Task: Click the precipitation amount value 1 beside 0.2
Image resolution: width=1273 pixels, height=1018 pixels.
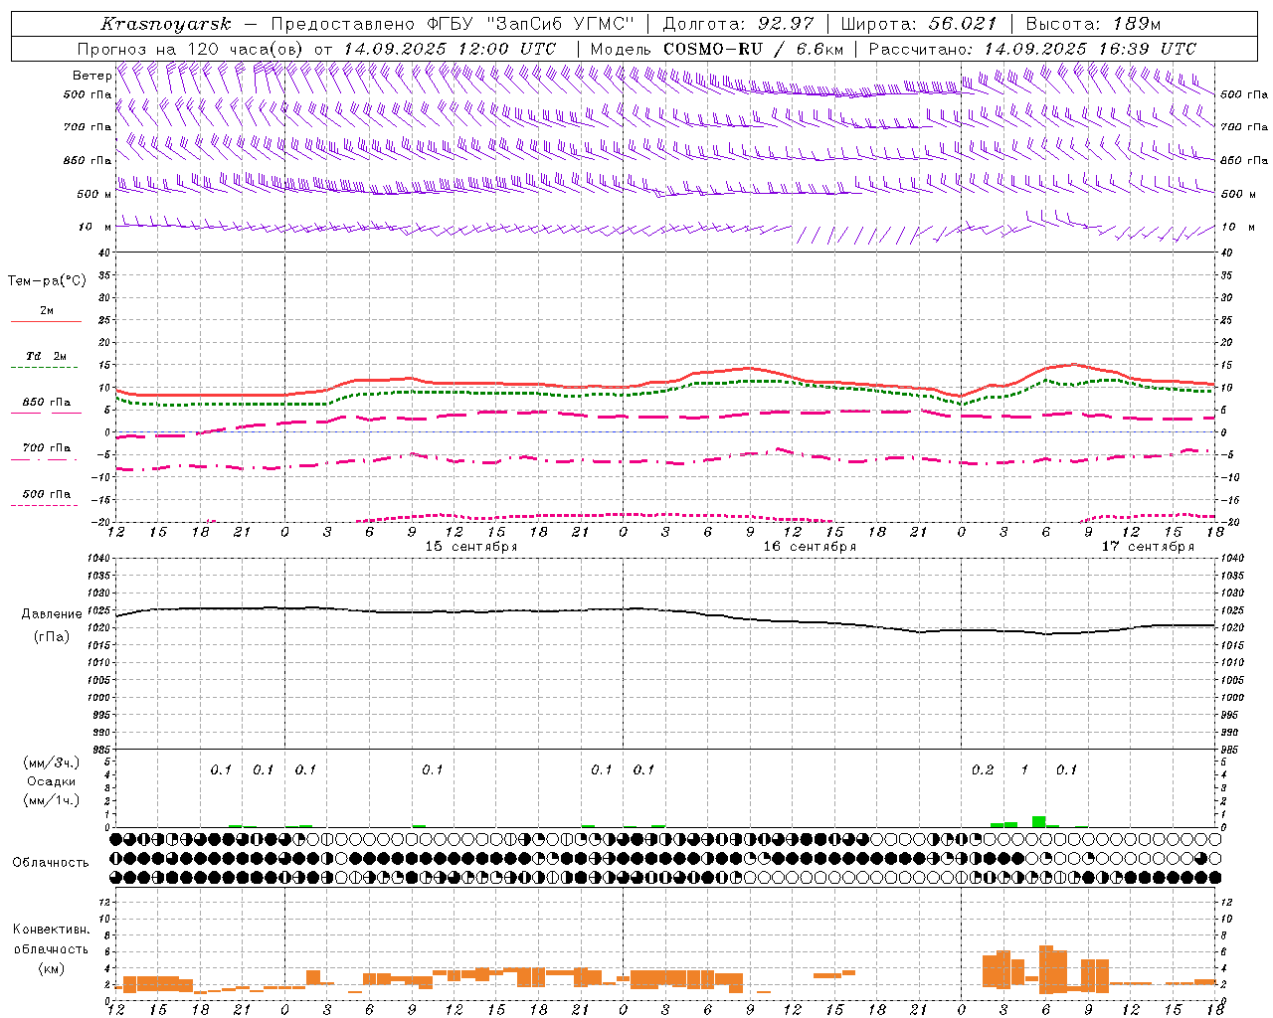Action: tap(1024, 770)
